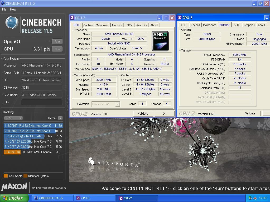This screenshot has width=270, height=202.
Task: Click OK in first CPU-Z window
Action: click(164, 114)
